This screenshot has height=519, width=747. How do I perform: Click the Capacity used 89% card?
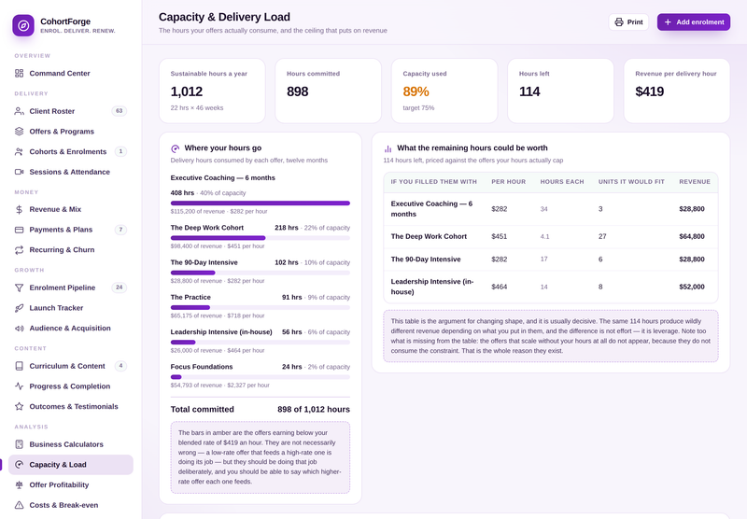coord(444,91)
